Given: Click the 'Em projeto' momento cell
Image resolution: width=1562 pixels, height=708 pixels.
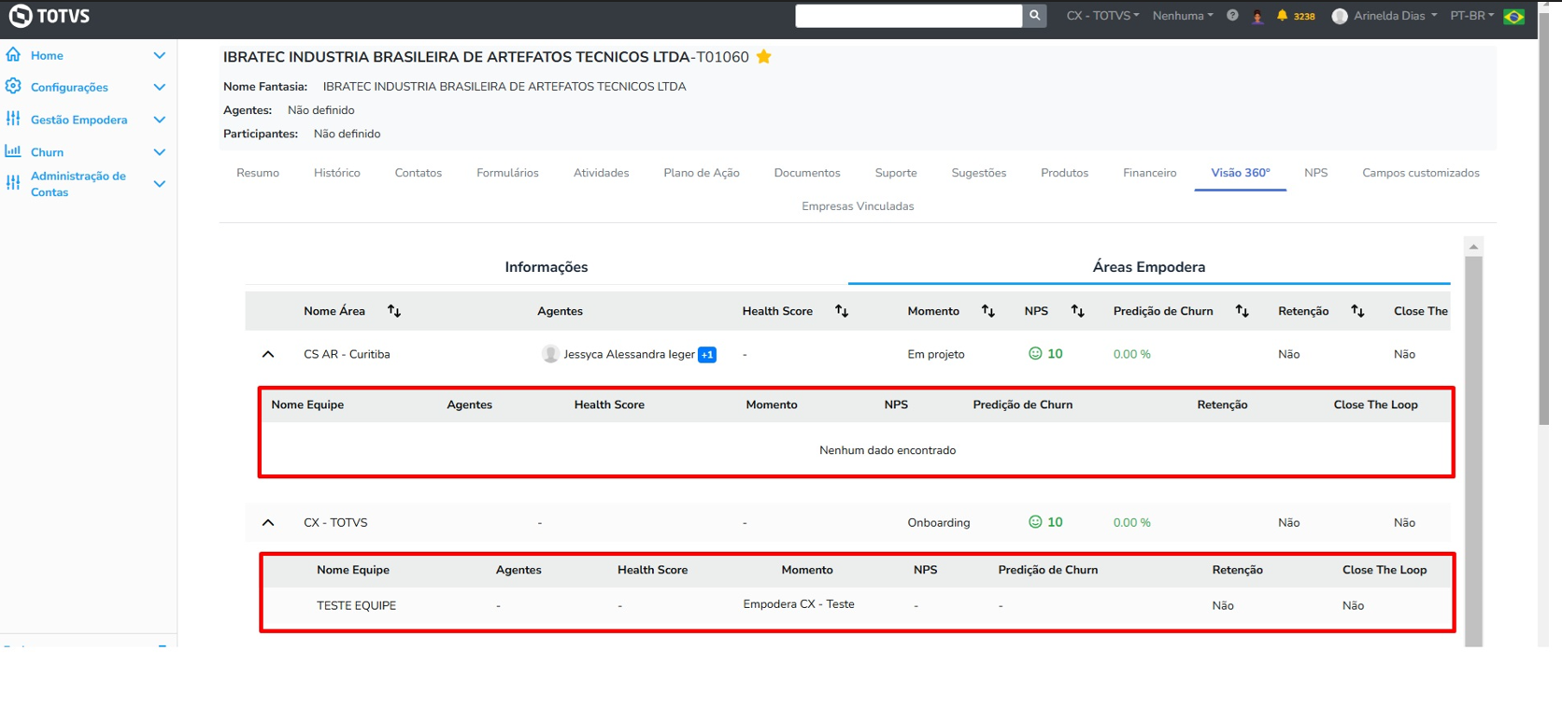Looking at the screenshot, I should 936,354.
